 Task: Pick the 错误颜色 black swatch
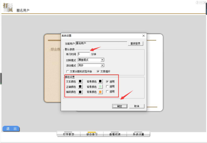tap(80, 92)
